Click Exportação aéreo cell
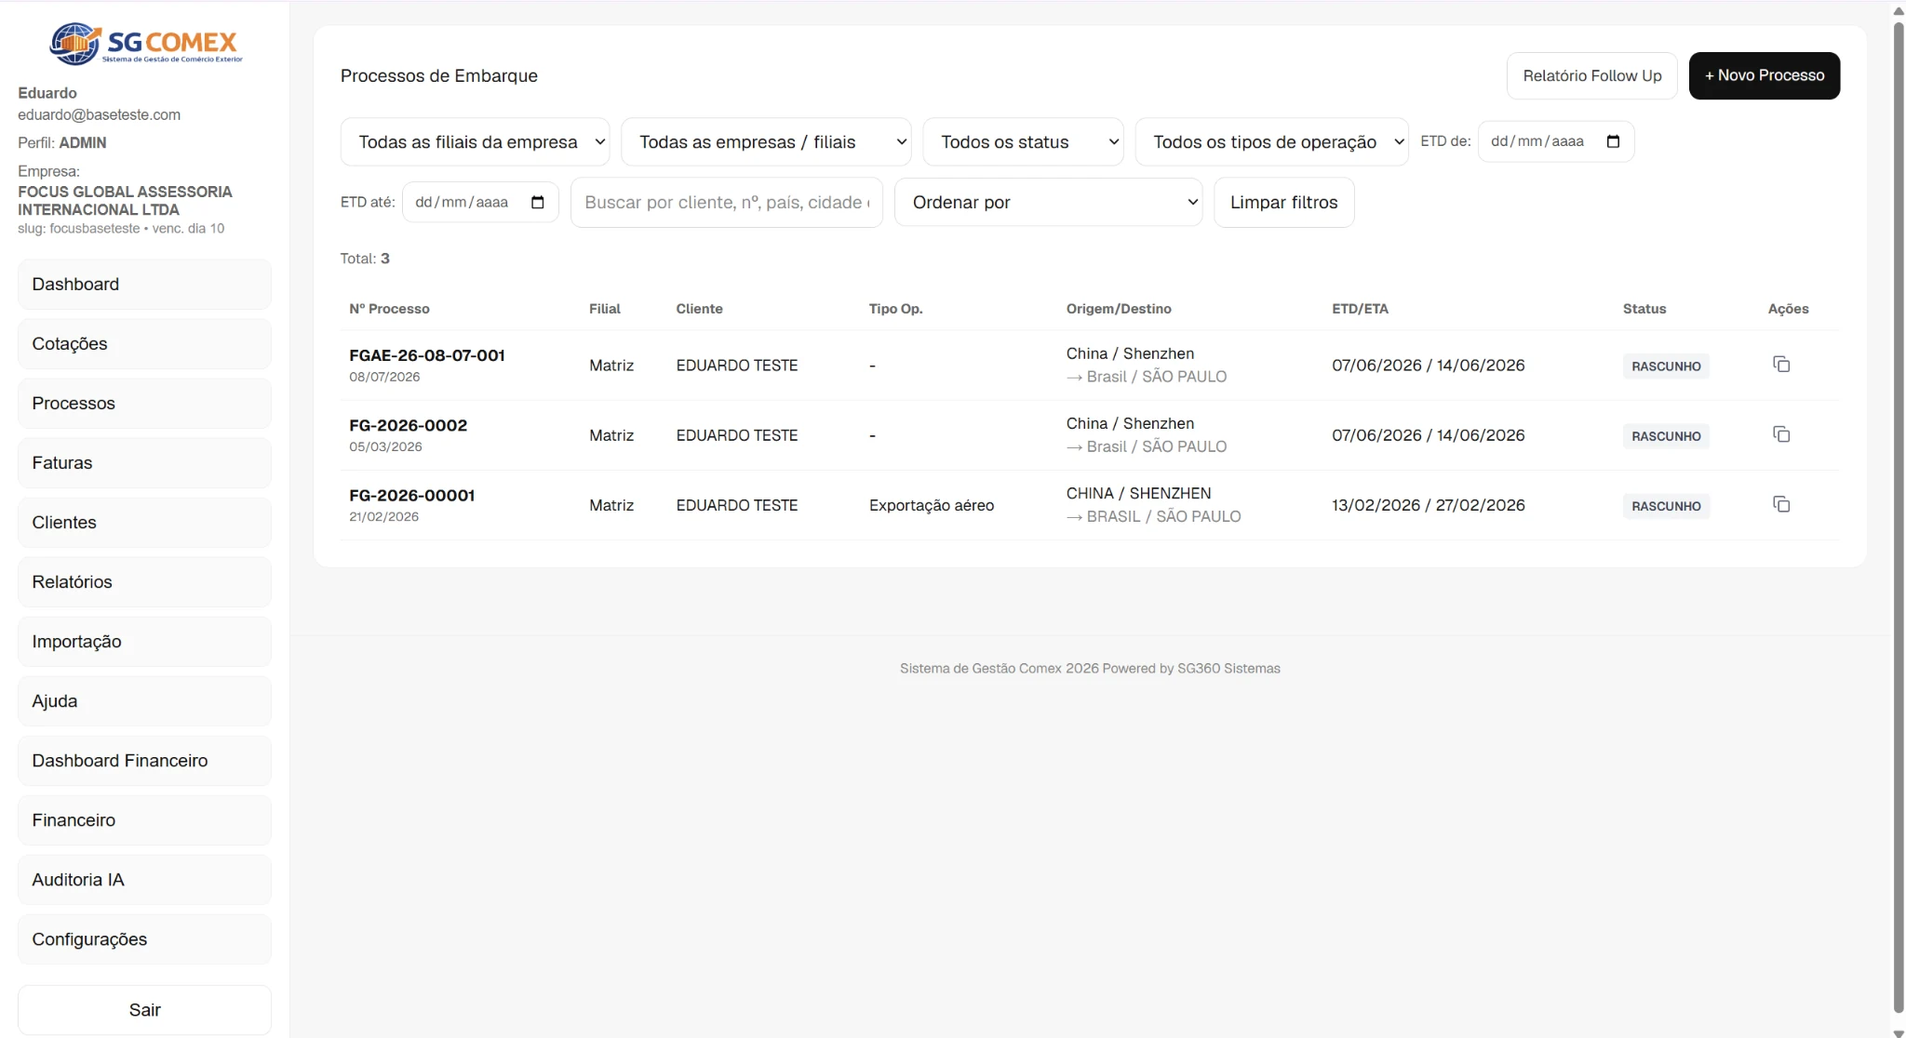The width and height of the screenshot is (1906, 1038). [931, 505]
